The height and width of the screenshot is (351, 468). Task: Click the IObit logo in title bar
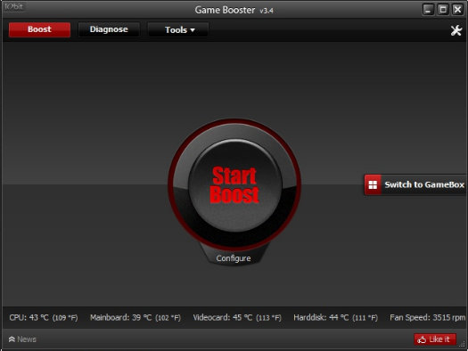[13, 6]
